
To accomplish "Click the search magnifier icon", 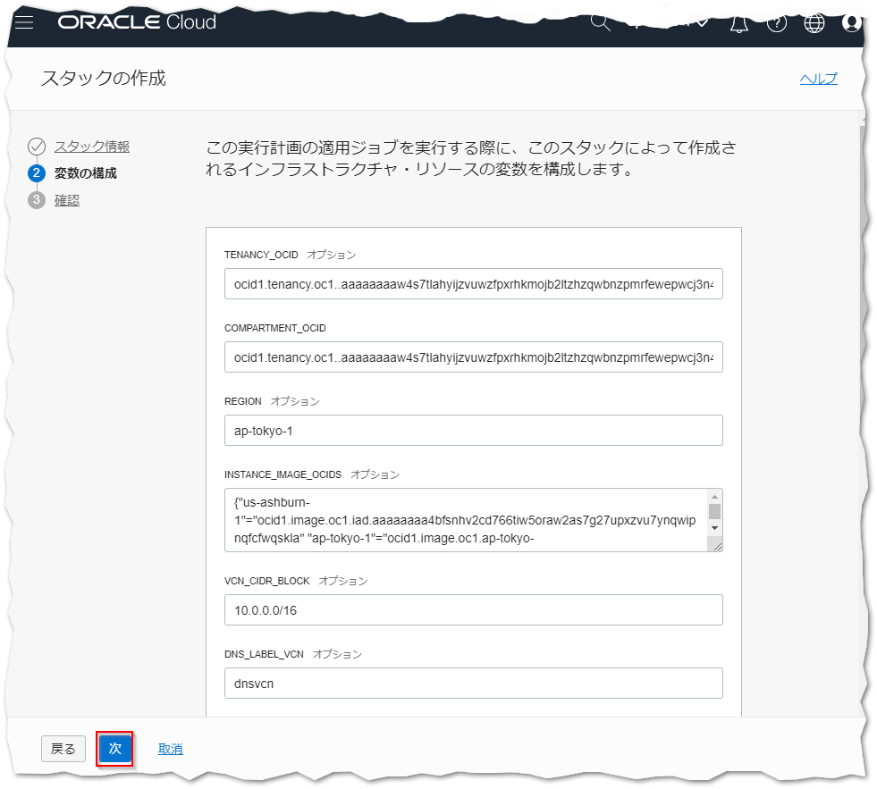I will pos(601,21).
